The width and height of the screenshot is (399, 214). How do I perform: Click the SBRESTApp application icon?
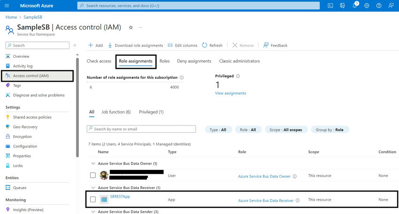pos(104,199)
